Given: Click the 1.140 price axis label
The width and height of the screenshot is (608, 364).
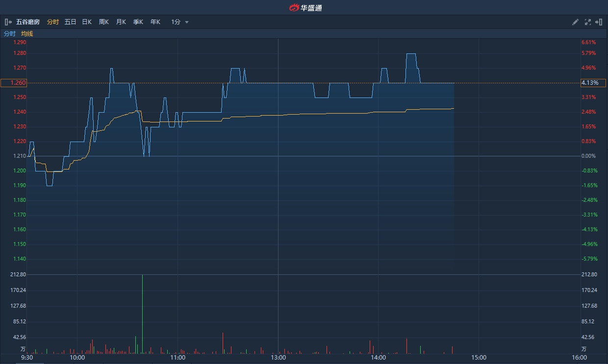Looking at the screenshot, I should tap(20, 259).
